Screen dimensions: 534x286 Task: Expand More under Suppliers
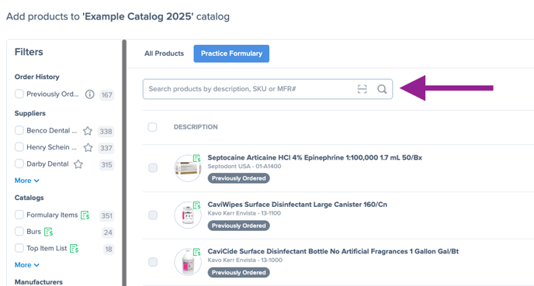click(x=27, y=181)
